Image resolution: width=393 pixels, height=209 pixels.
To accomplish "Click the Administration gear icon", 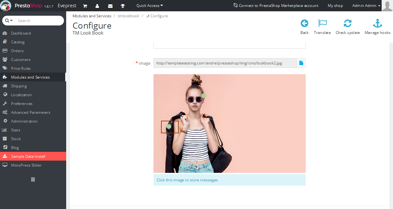I will [x=5, y=121].
